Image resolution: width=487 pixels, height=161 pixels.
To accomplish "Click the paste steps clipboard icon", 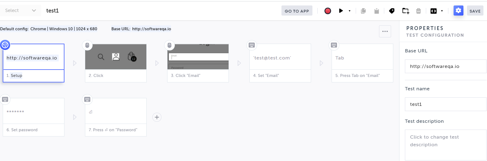I will pyautogui.click(x=377, y=11).
